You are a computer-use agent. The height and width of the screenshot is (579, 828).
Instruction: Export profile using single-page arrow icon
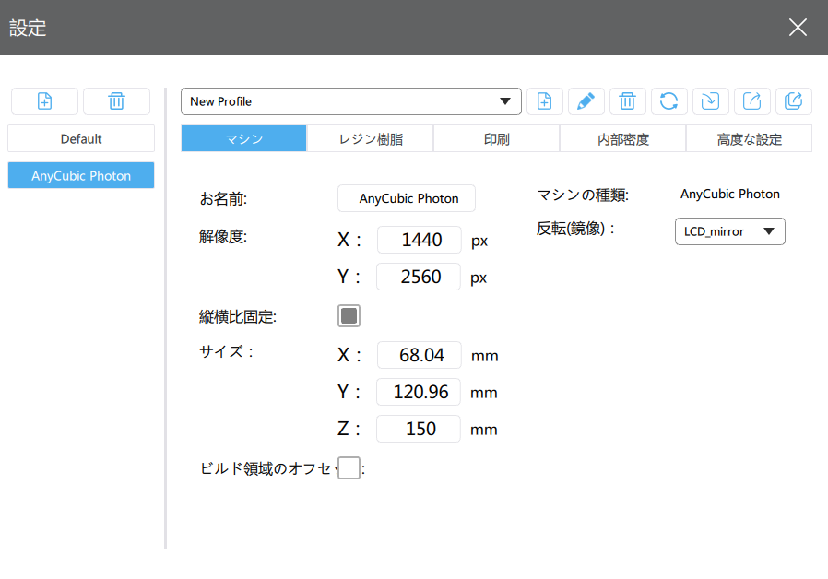point(752,100)
